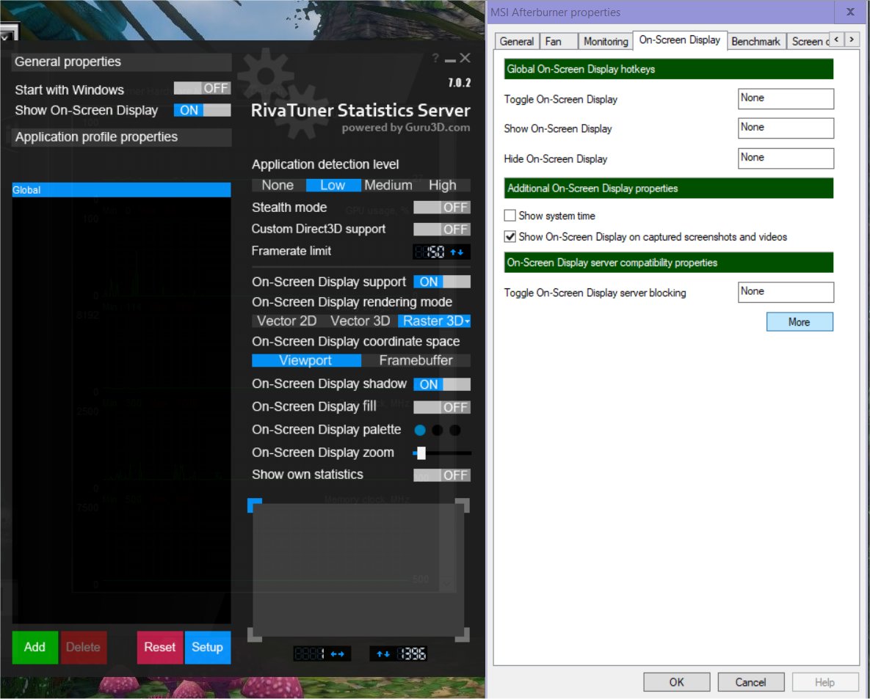Pick second OSD palette color dot
This screenshot has width=870, height=699.
438,430
